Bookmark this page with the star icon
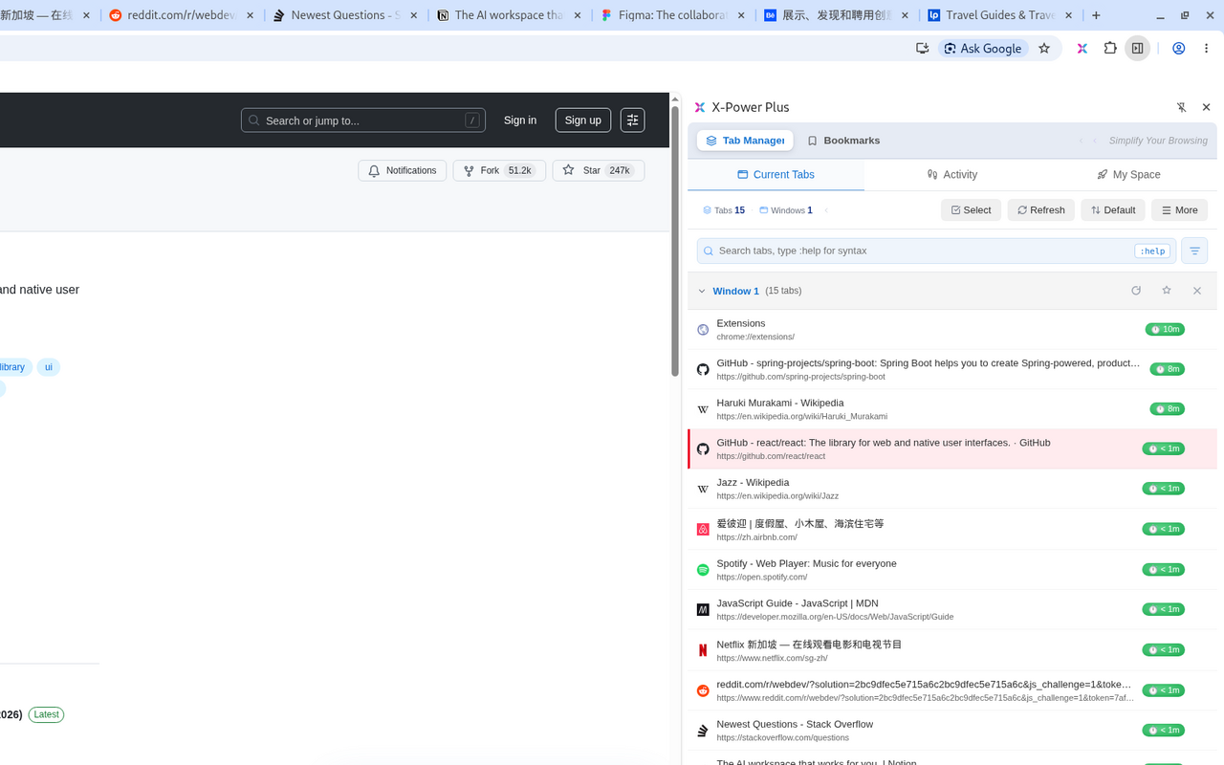The height and width of the screenshot is (765, 1224). [x=1044, y=48]
